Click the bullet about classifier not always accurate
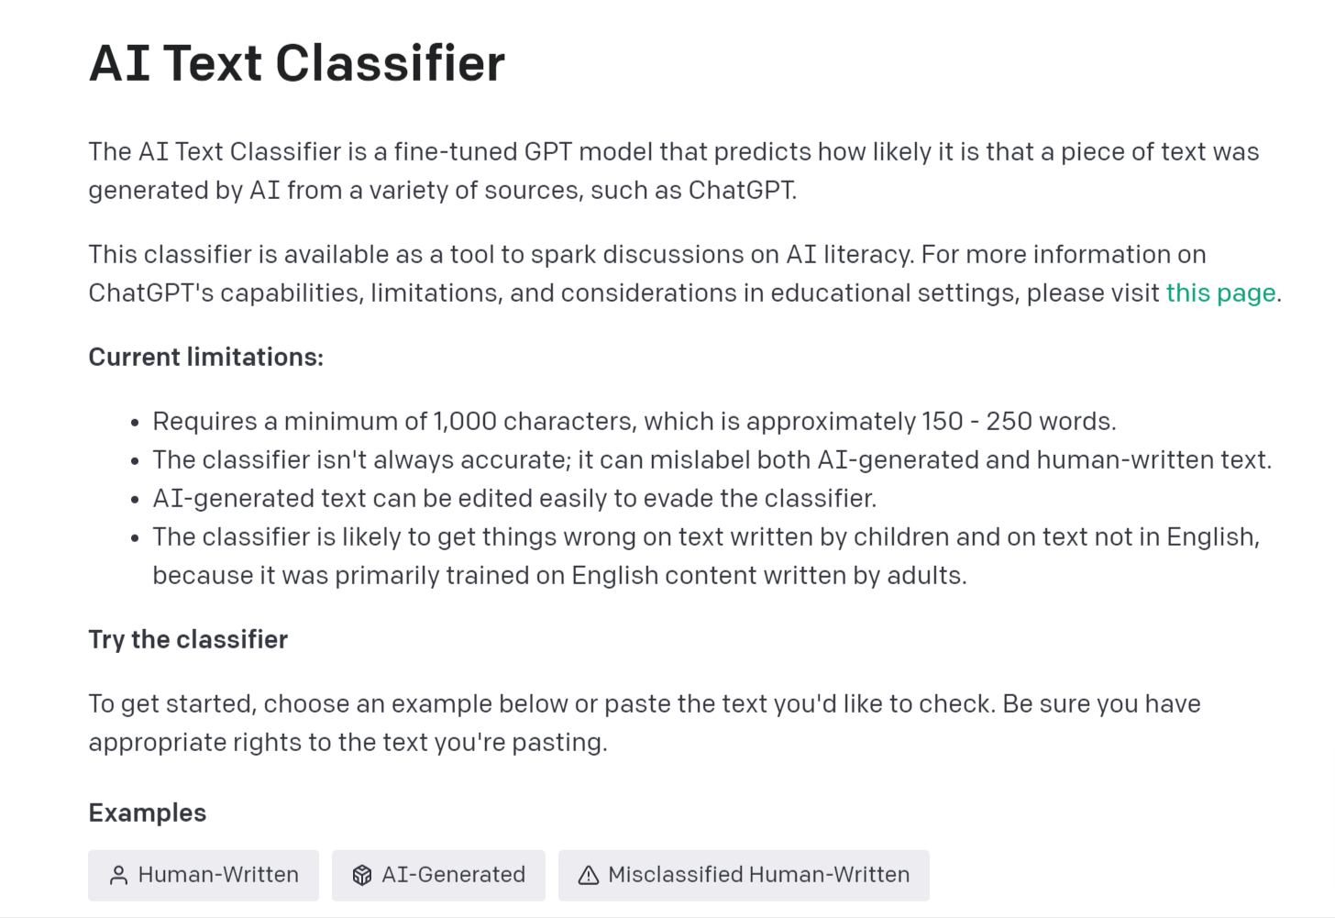This screenshot has width=1335, height=918. [x=712, y=460]
